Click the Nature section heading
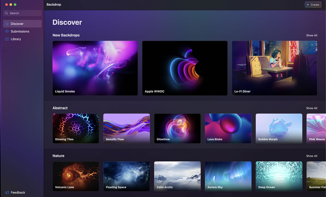 pyautogui.click(x=58, y=156)
